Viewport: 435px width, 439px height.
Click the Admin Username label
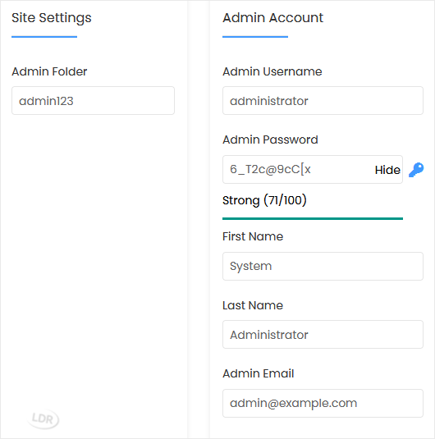272,71
